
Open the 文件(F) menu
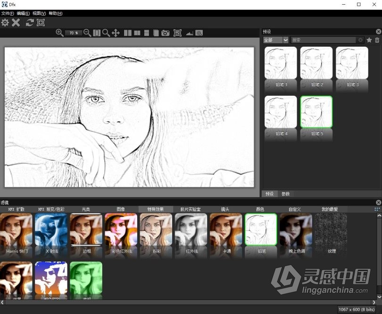tap(8, 13)
